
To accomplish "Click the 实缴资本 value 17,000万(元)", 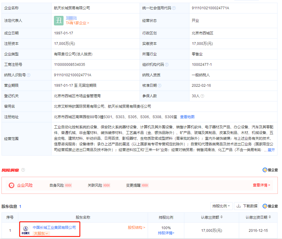I will pos(202,44).
